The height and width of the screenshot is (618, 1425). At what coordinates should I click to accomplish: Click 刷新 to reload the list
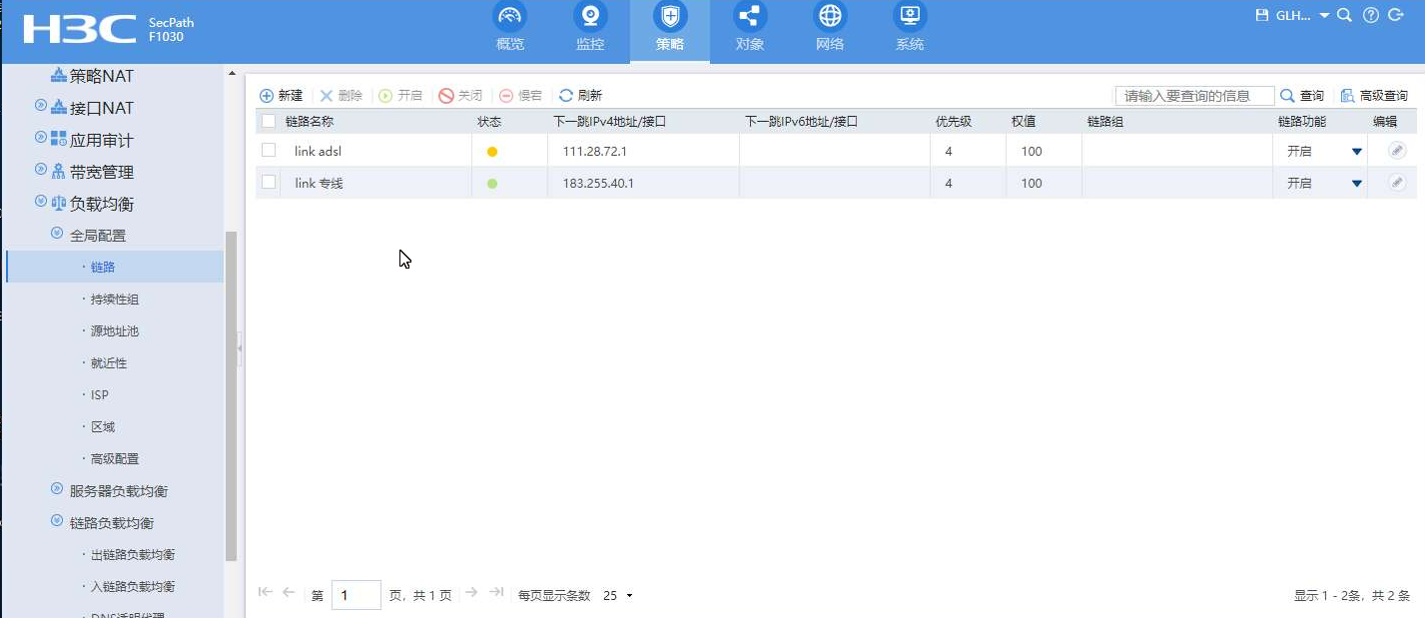tap(580, 96)
